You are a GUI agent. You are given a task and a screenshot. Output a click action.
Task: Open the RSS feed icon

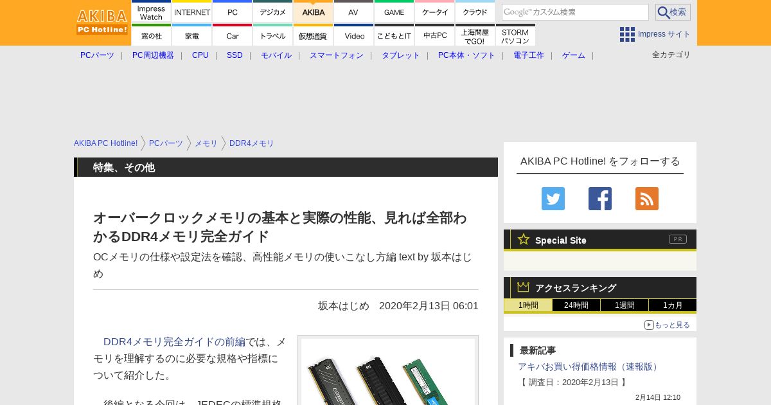647,199
